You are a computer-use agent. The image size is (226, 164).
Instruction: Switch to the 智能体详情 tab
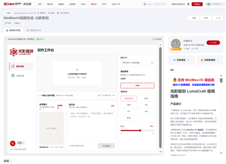coord(14,30)
